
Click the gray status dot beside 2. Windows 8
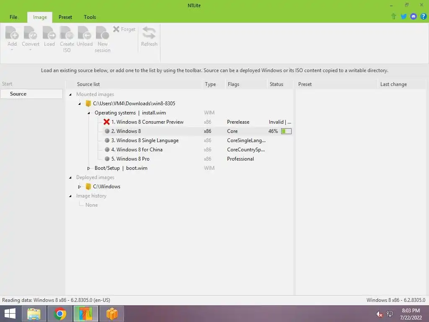[x=107, y=131]
